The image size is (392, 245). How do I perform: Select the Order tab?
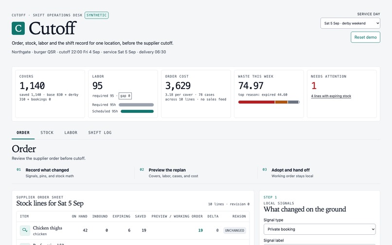pyautogui.click(x=23, y=133)
